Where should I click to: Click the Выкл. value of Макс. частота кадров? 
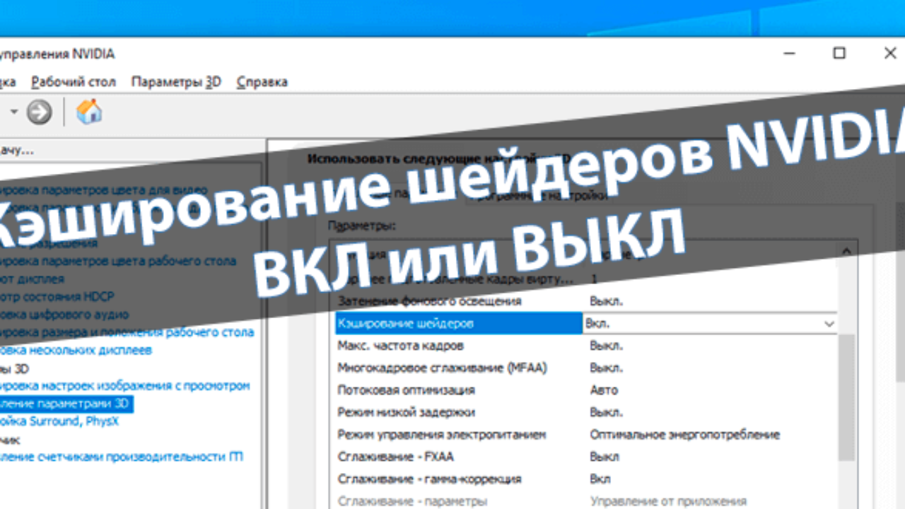[607, 346]
